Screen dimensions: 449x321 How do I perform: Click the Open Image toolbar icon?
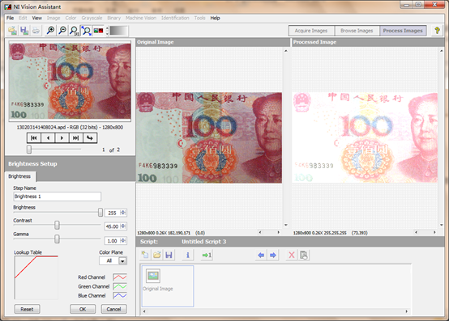[12, 30]
